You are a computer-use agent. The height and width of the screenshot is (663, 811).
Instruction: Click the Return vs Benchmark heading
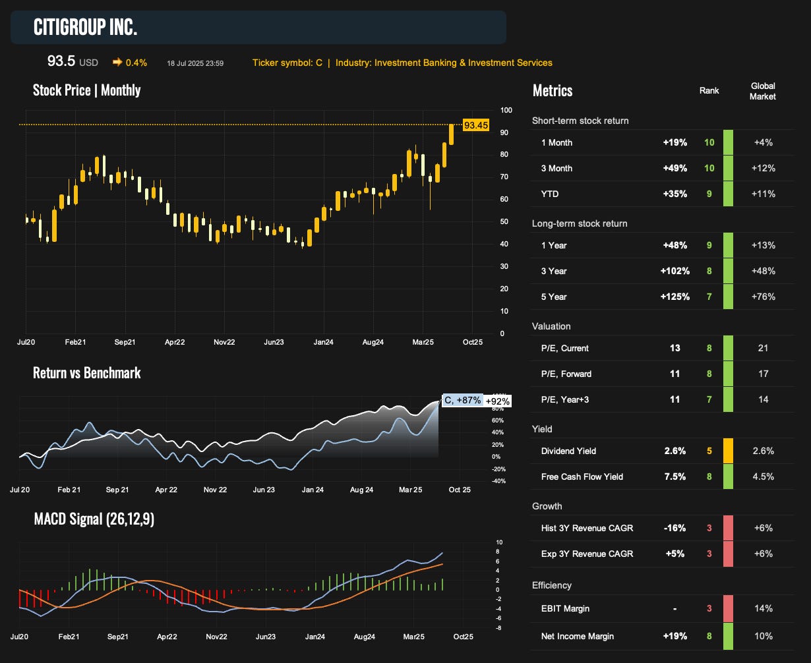click(87, 372)
